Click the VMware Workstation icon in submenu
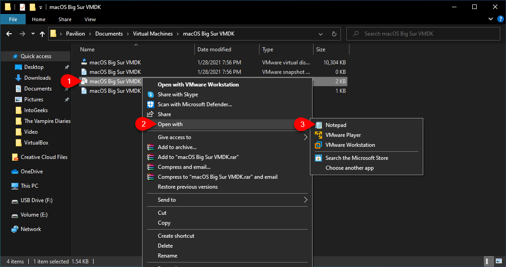Viewport: 506px width, 267px height. tap(318, 145)
